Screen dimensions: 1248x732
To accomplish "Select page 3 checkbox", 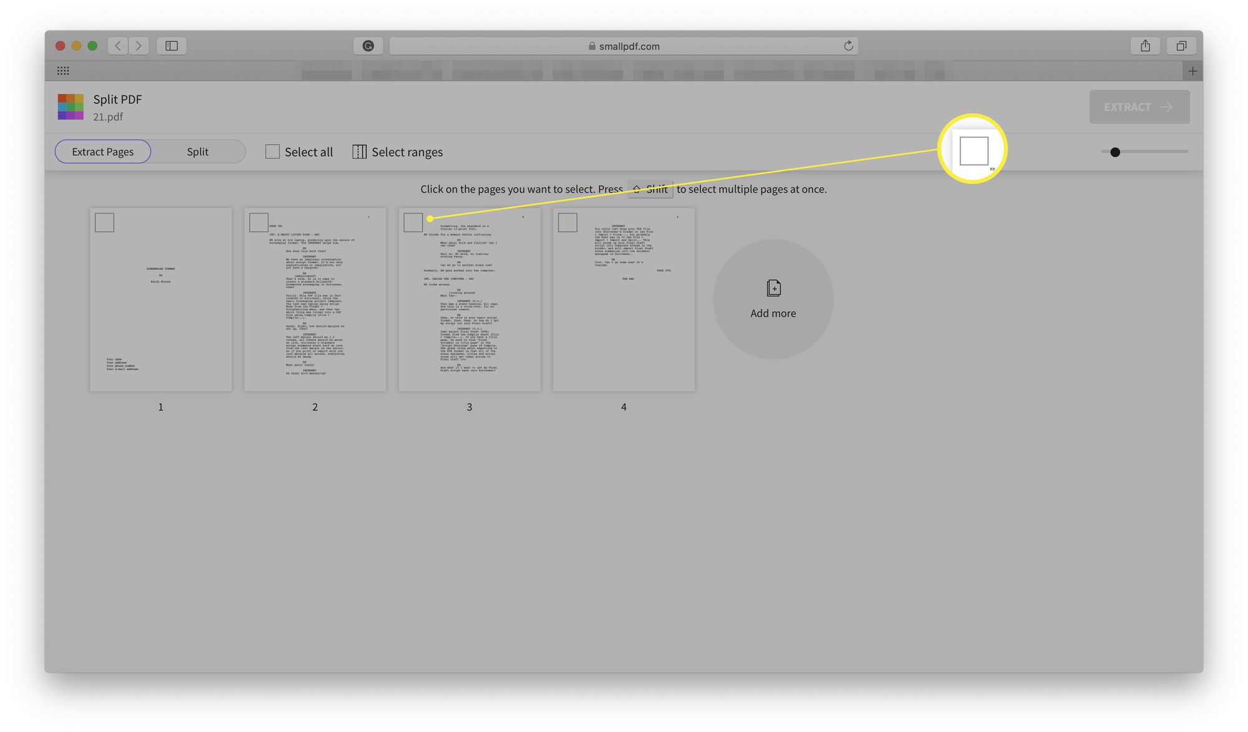I will pyautogui.click(x=412, y=221).
